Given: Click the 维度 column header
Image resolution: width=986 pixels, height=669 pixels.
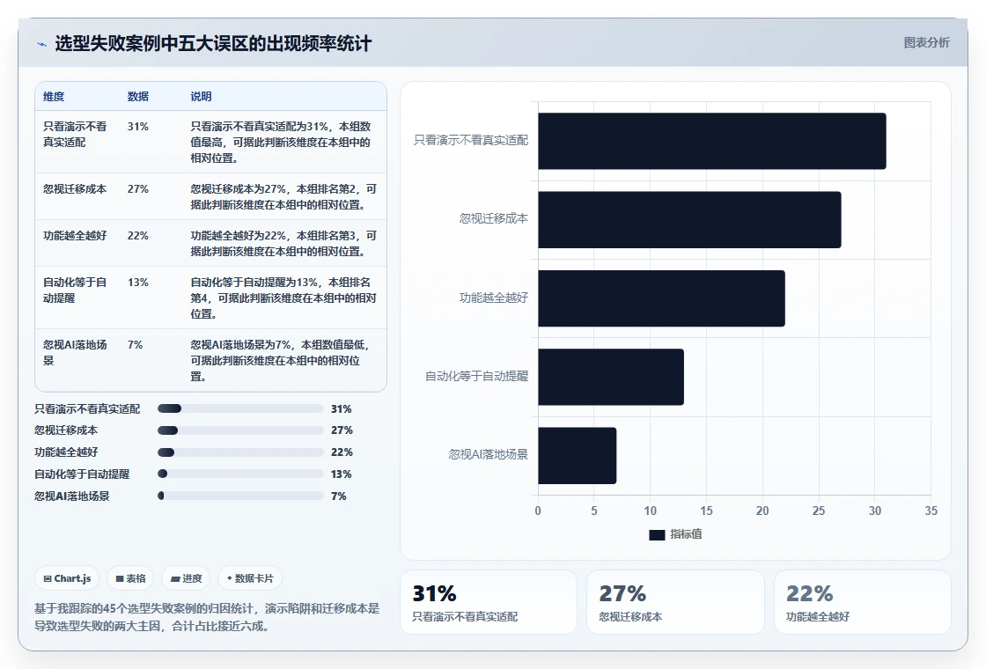Looking at the screenshot, I should pyautogui.click(x=54, y=96).
